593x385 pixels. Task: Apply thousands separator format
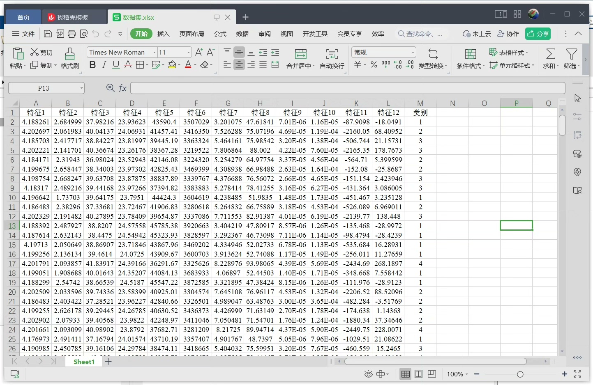pyautogui.click(x=386, y=65)
